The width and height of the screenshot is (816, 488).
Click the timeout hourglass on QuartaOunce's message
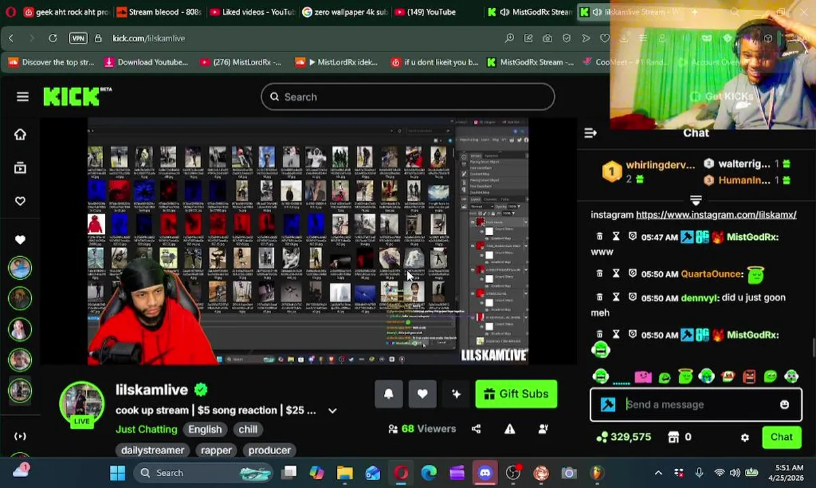(616, 274)
